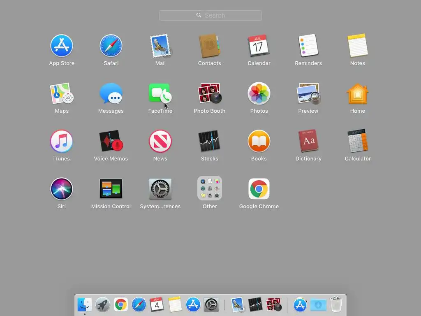Open the Contacts app
421x316 pixels.
pos(209,46)
